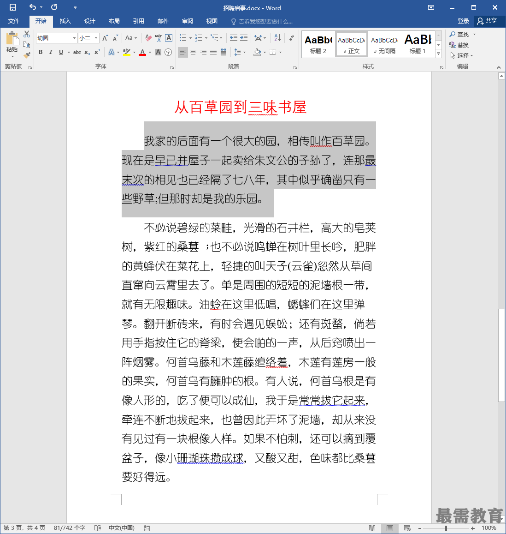
Task: Collapse the ribbon with the up chevron
Action: coord(499,67)
